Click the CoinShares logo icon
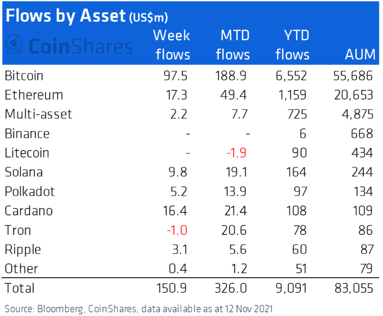 [x=14, y=44]
